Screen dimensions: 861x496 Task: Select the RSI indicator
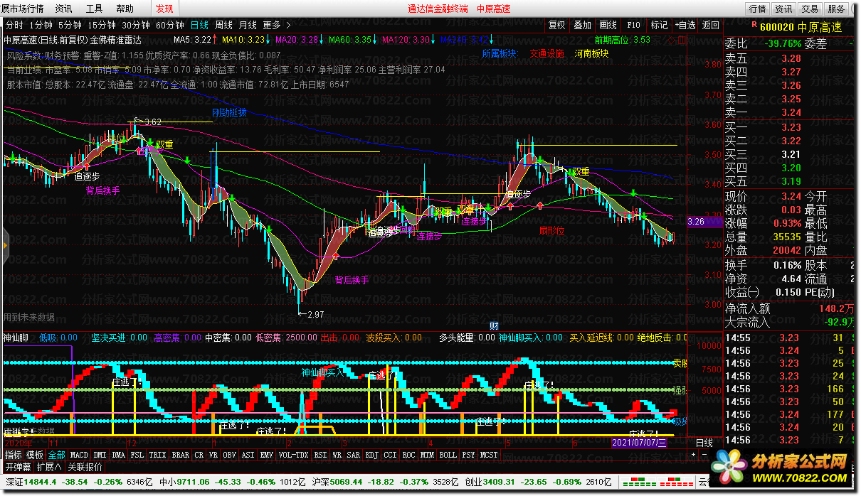tap(320, 455)
